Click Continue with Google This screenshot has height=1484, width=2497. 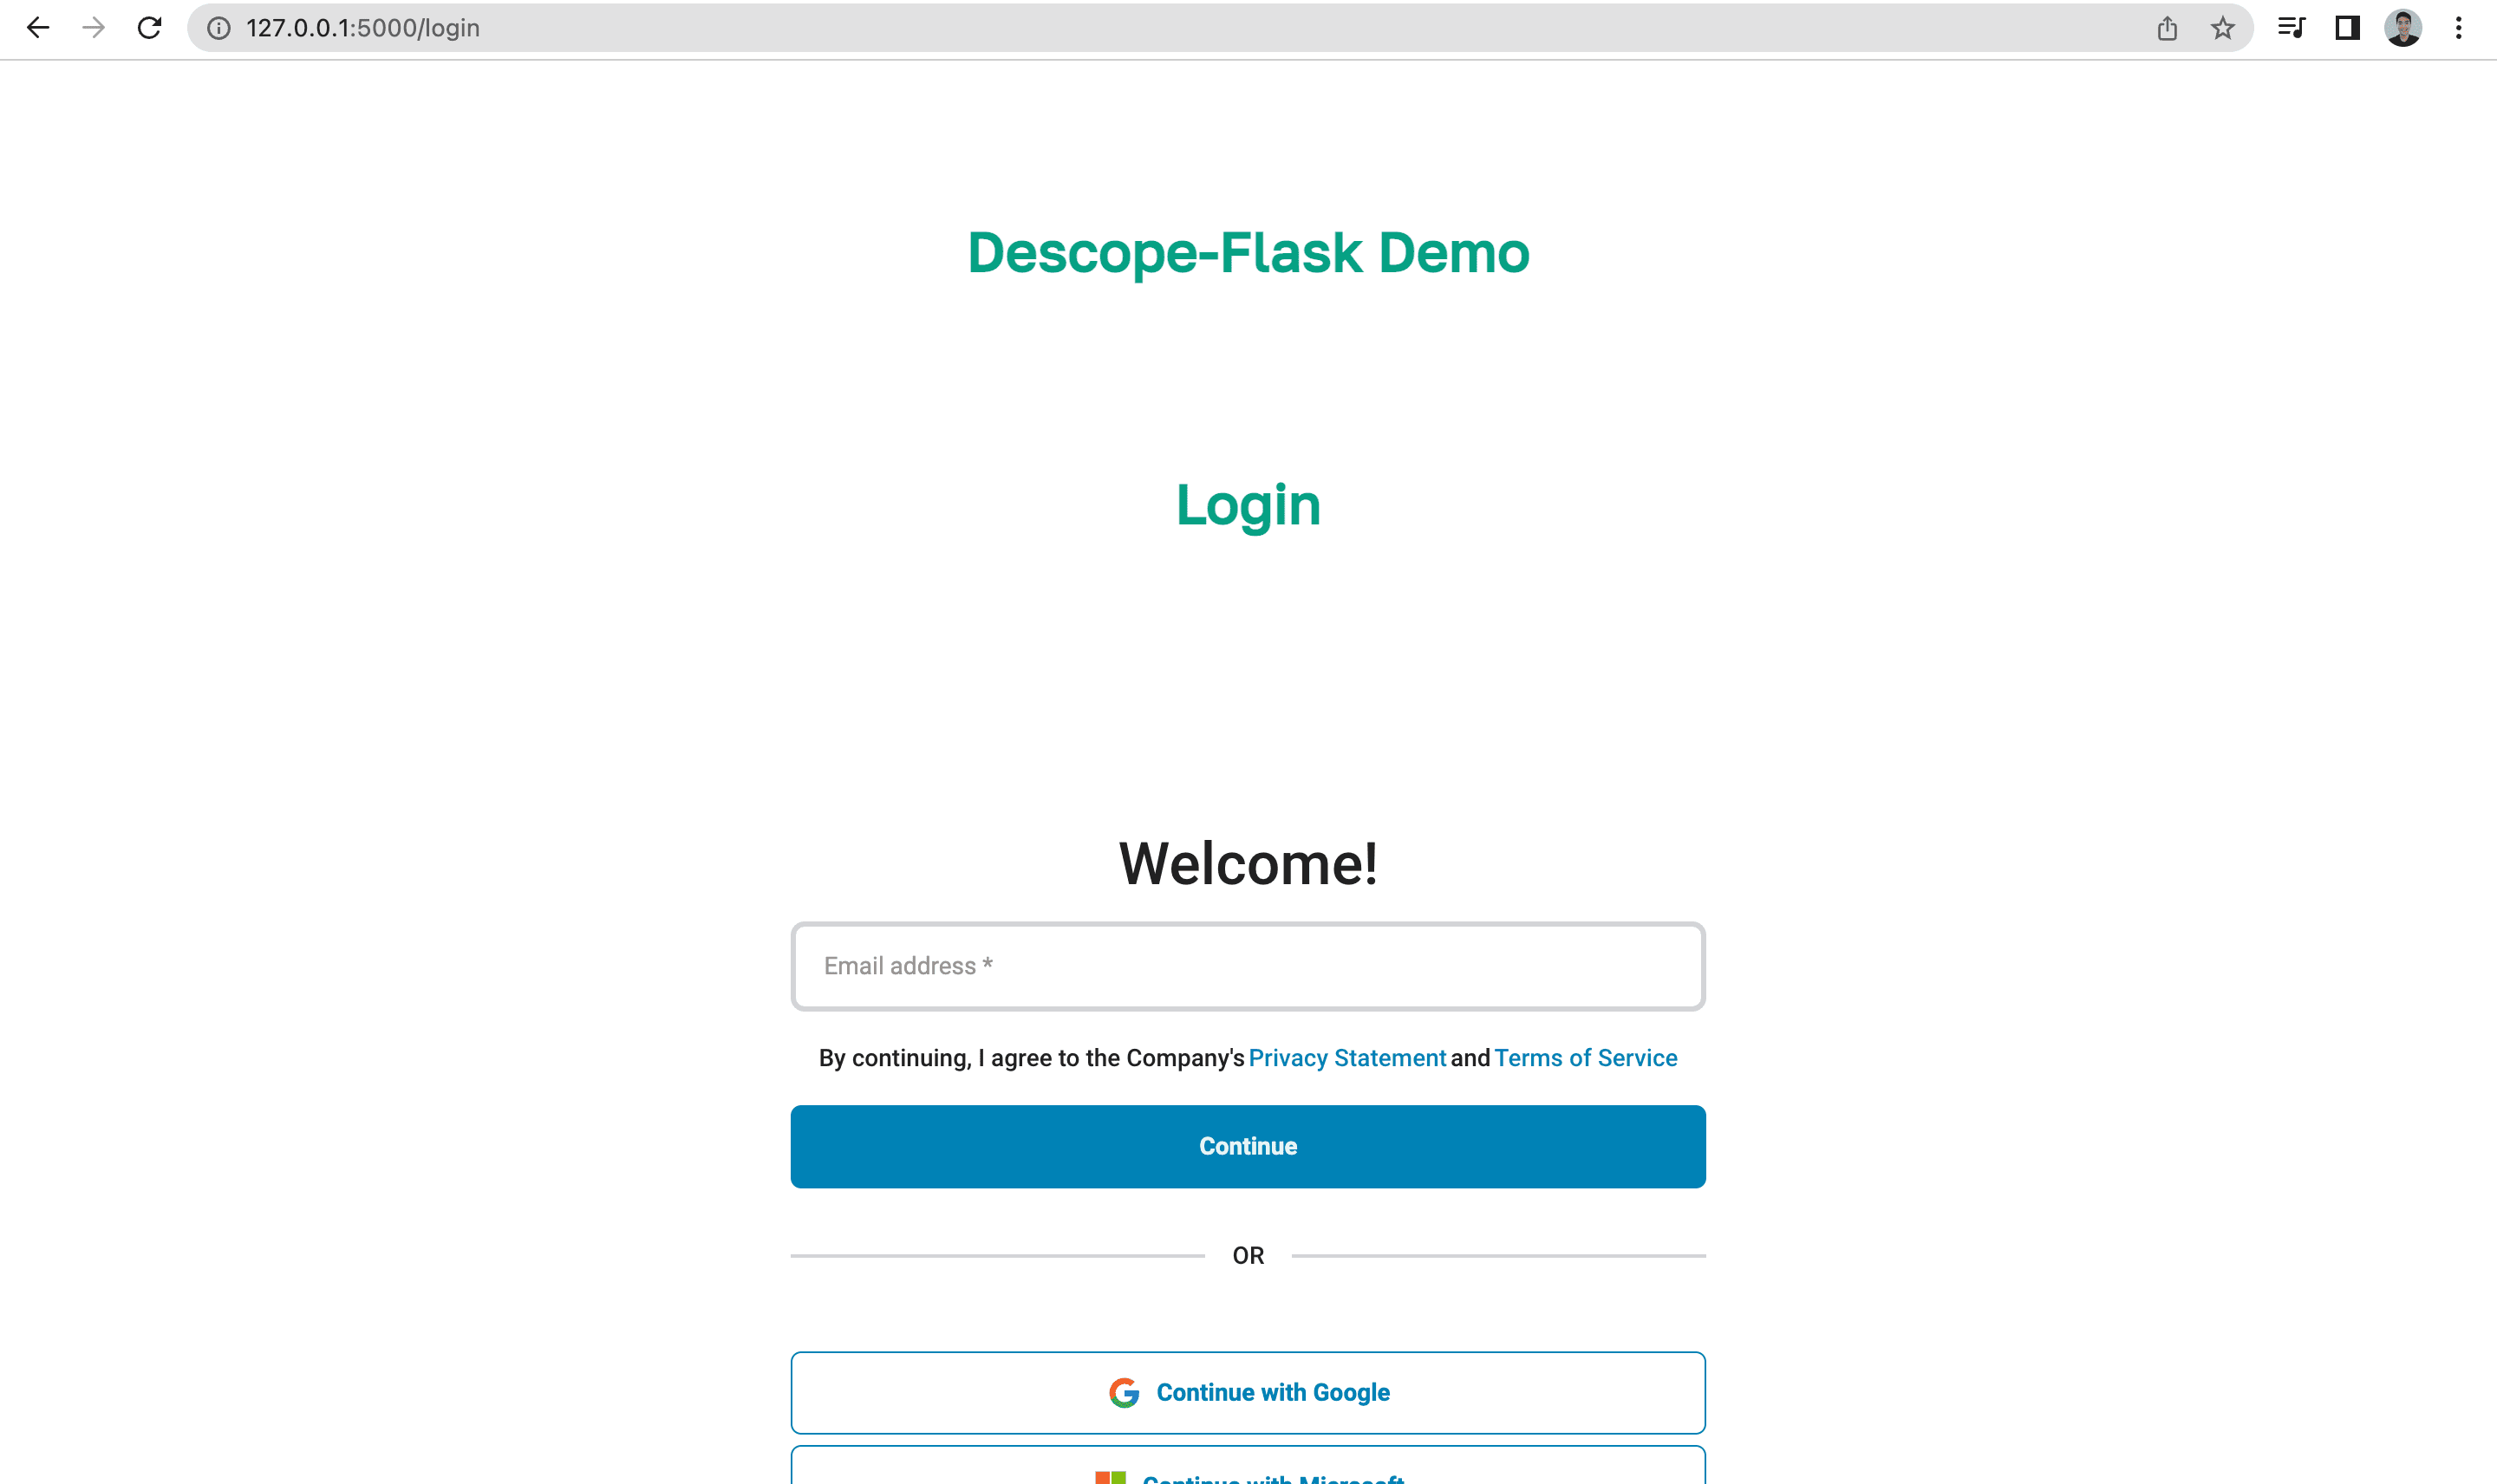(1247, 1391)
